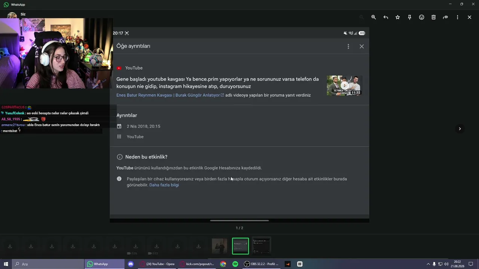Select the third dark screenshot thumbnail

[x=261, y=246]
